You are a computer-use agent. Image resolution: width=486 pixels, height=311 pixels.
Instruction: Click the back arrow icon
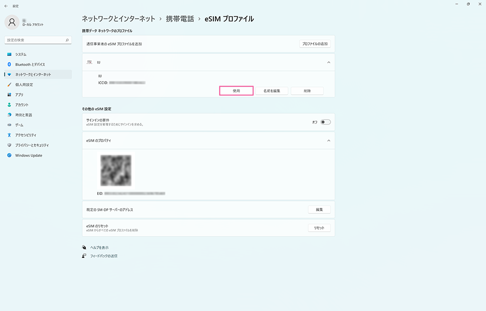click(x=6, y=6)
